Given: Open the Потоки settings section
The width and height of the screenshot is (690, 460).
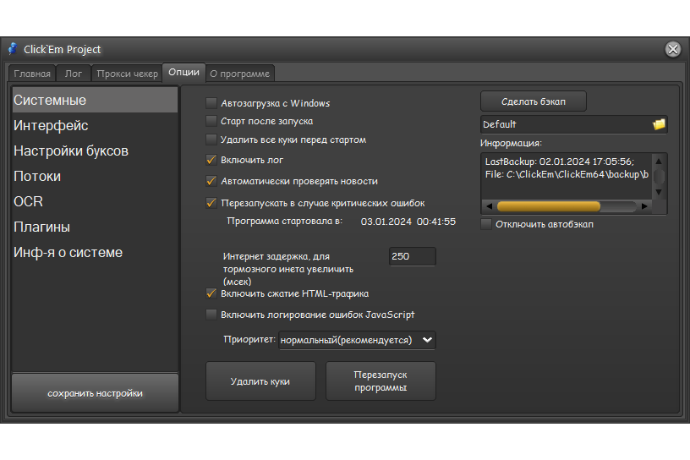Looking at the screenshot, I should 95,176.
